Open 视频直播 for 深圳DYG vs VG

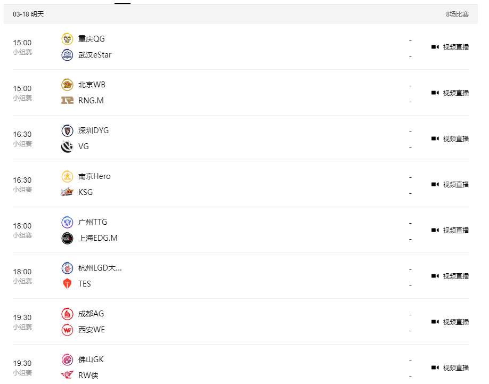click(x=450, y=138)
